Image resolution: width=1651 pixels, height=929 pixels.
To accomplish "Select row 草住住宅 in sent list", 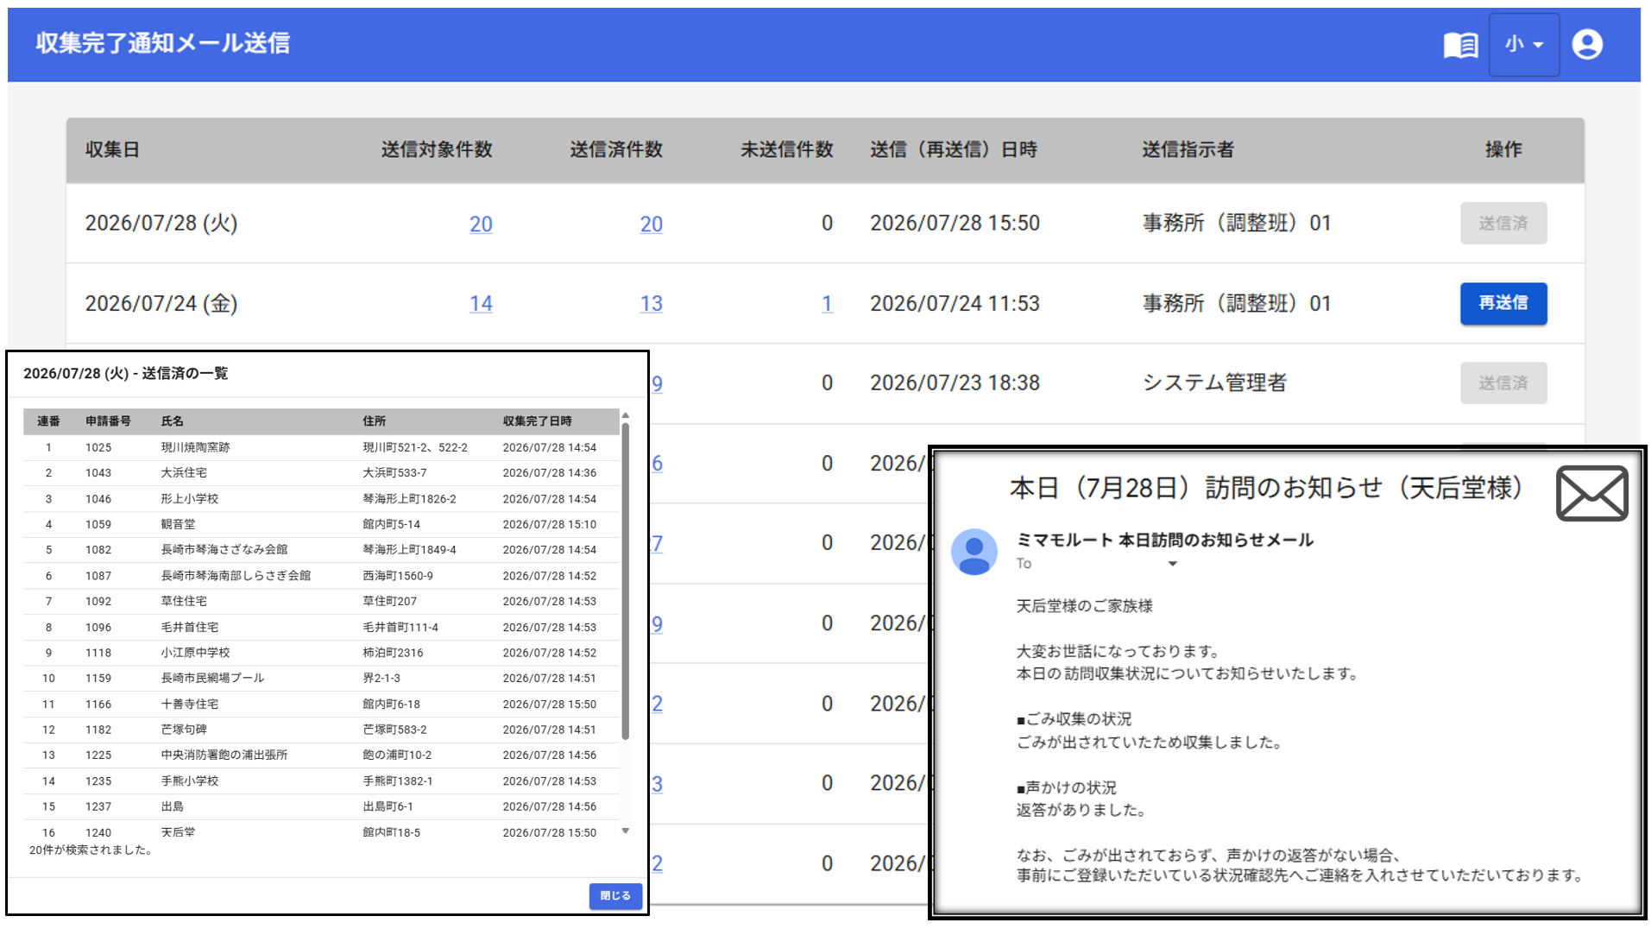I will pos(321,601).
